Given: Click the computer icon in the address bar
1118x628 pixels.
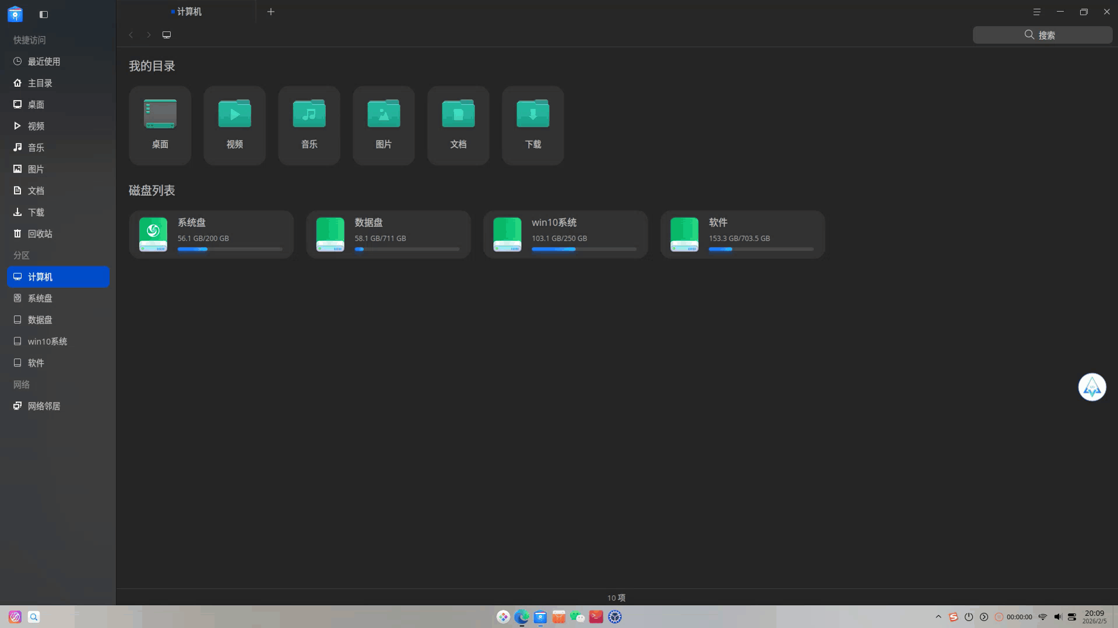Looking at the screenshot, I should click(x=167, y=35).
